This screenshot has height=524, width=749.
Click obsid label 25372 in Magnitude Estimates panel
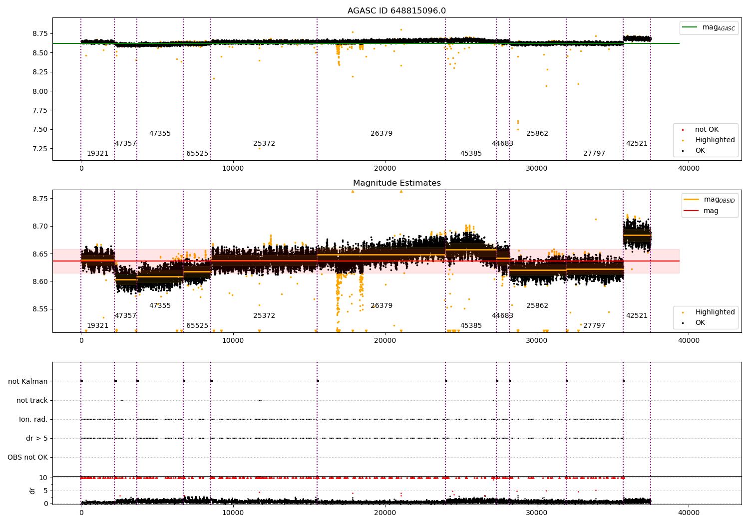[x=264, y=316]
